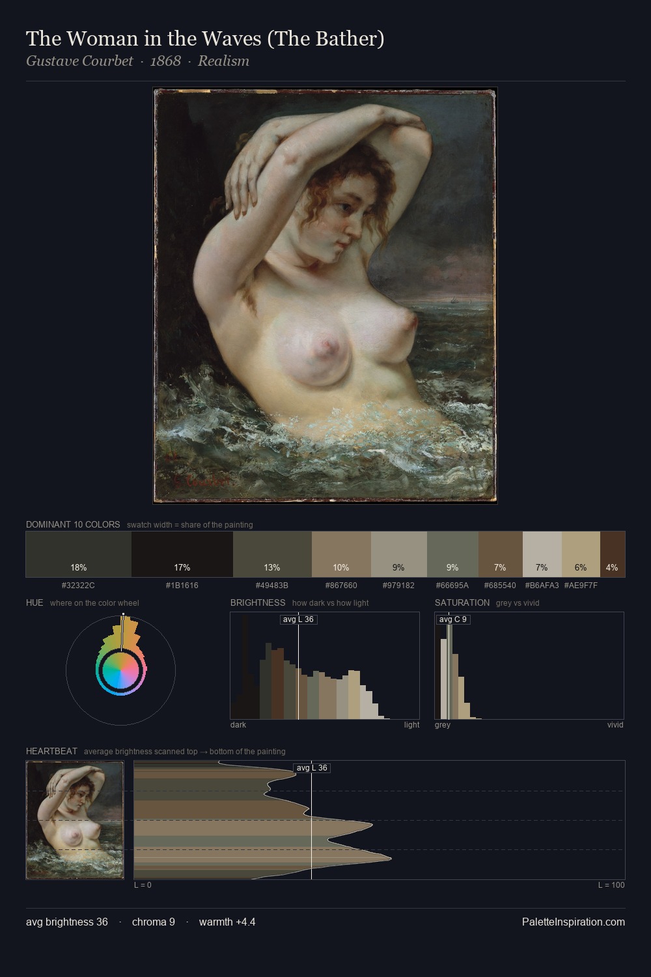
Task: Click the BRIGHTNESS section heading
Action: [258, 602]
